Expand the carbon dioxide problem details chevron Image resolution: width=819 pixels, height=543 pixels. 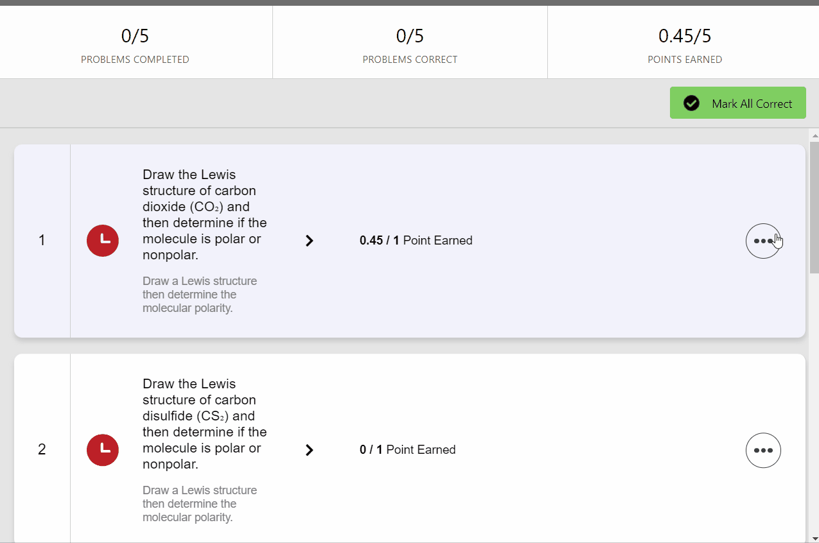tap(309, 241)
